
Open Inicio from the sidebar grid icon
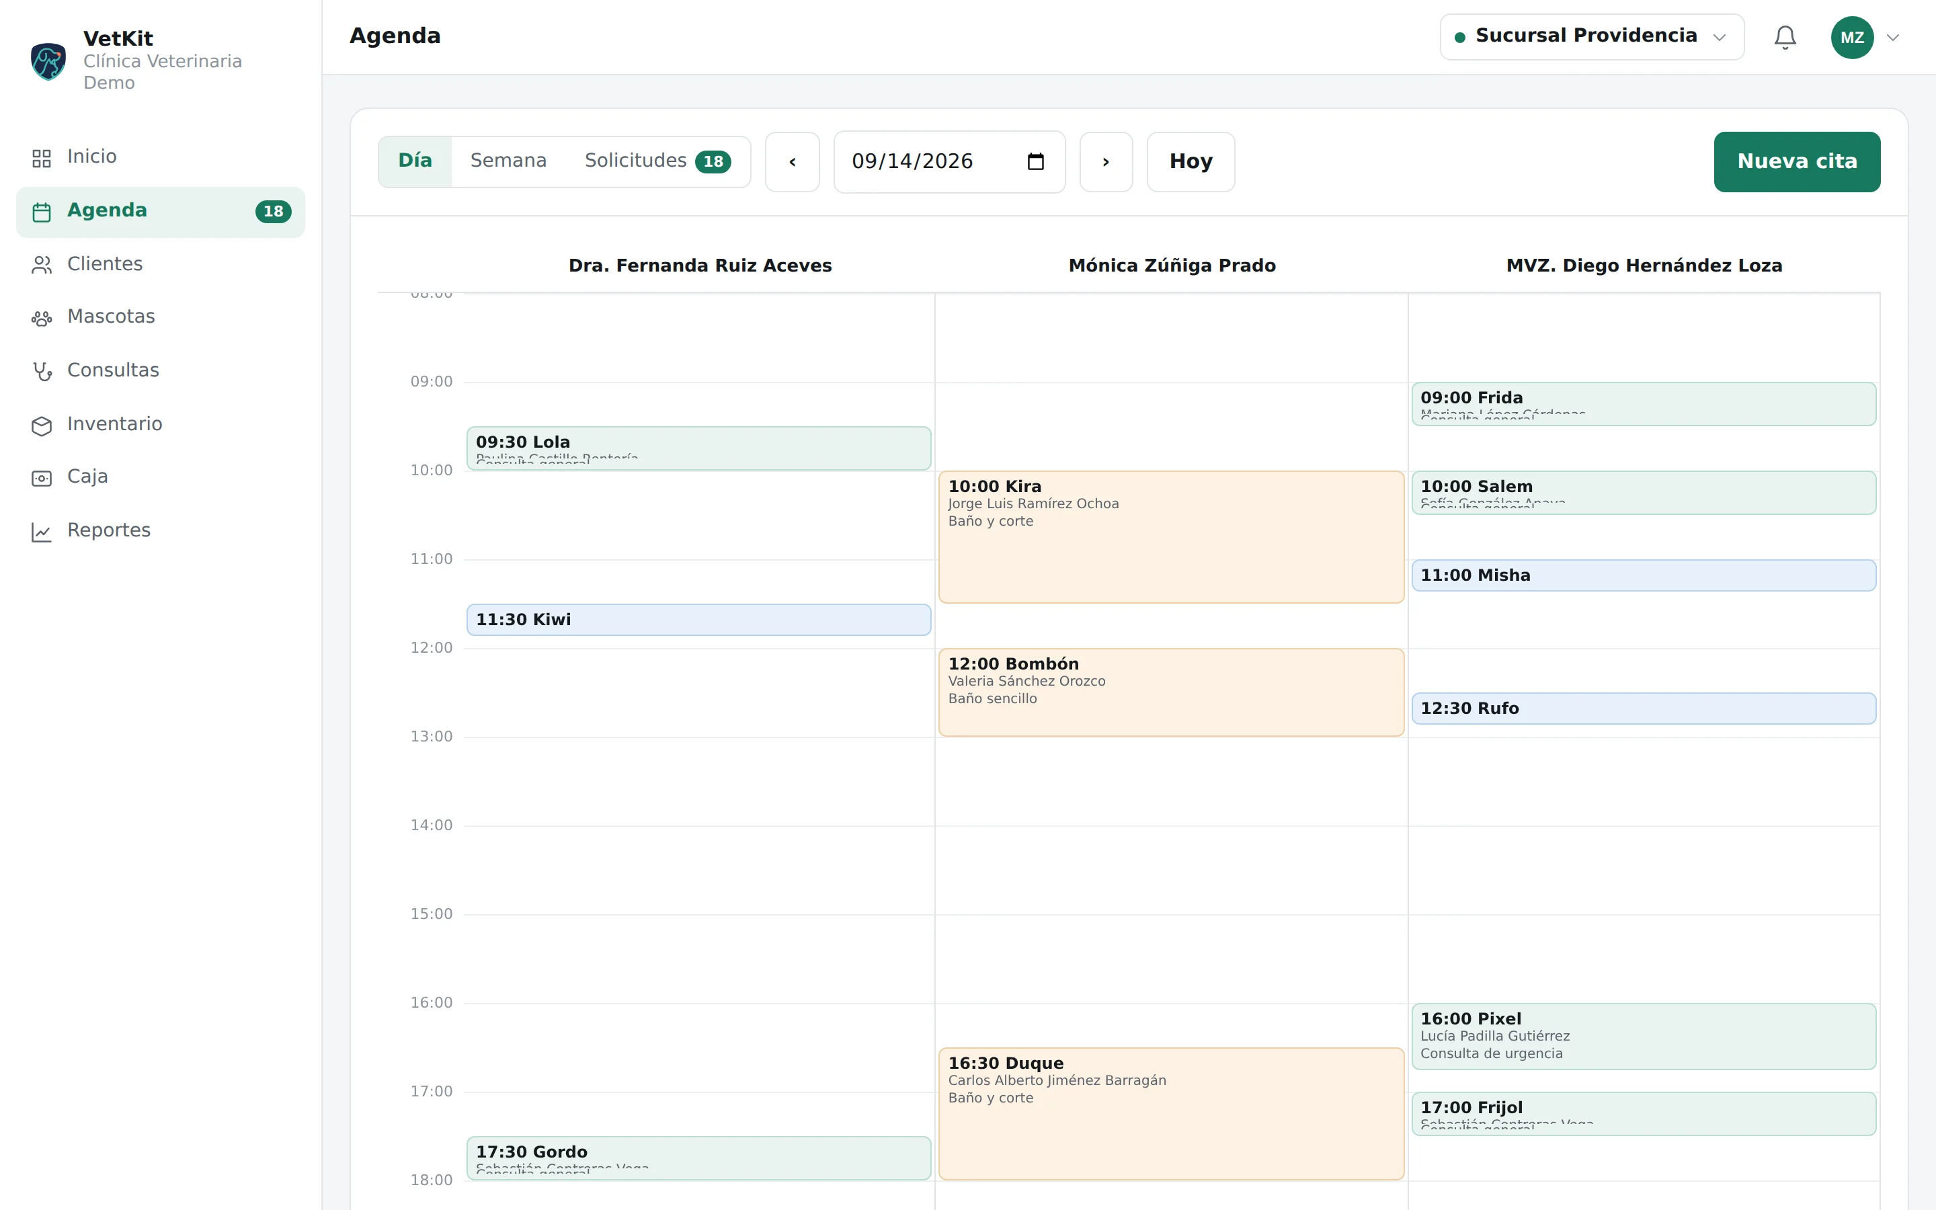click(x=42, y=158)
